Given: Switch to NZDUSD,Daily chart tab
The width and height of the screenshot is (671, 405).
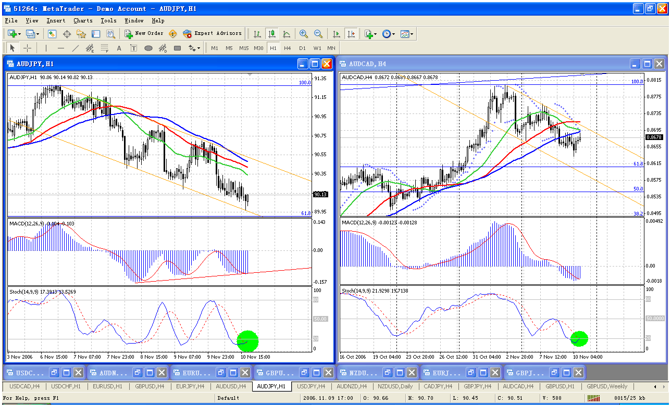Looking at the screenshot, I should coord(395,387).
